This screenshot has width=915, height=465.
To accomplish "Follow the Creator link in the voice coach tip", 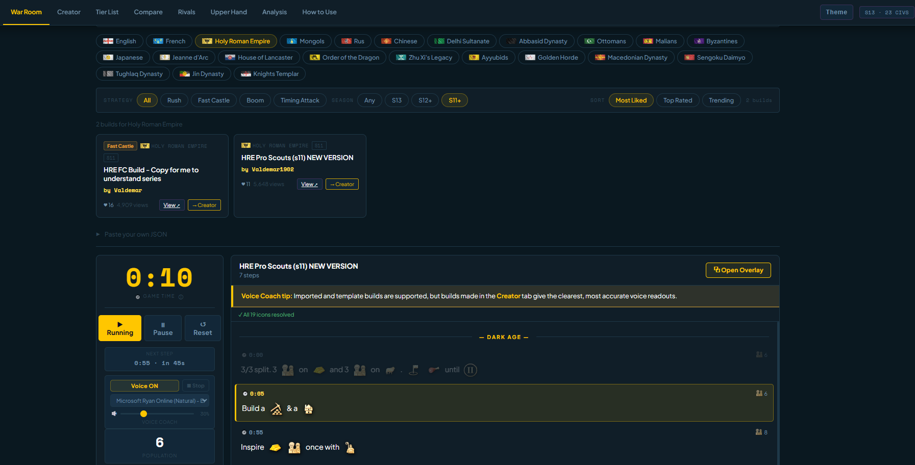I will tap(508, 296).
